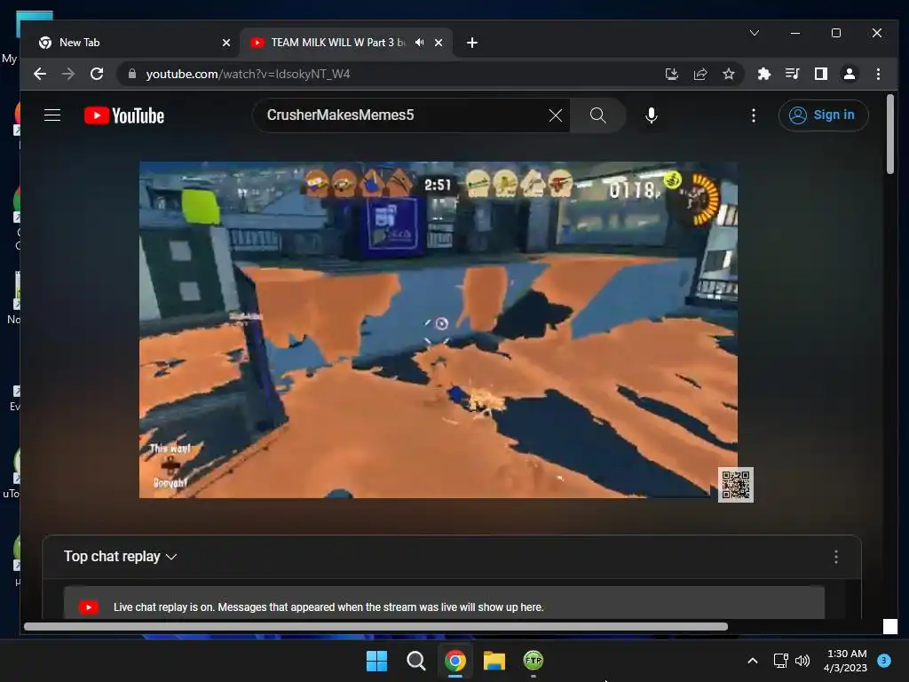Open chat replay three-dot options

pos(835,557)
